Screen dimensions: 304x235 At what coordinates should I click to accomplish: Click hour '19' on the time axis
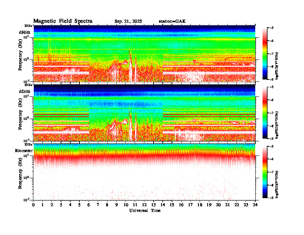(209, 205)
